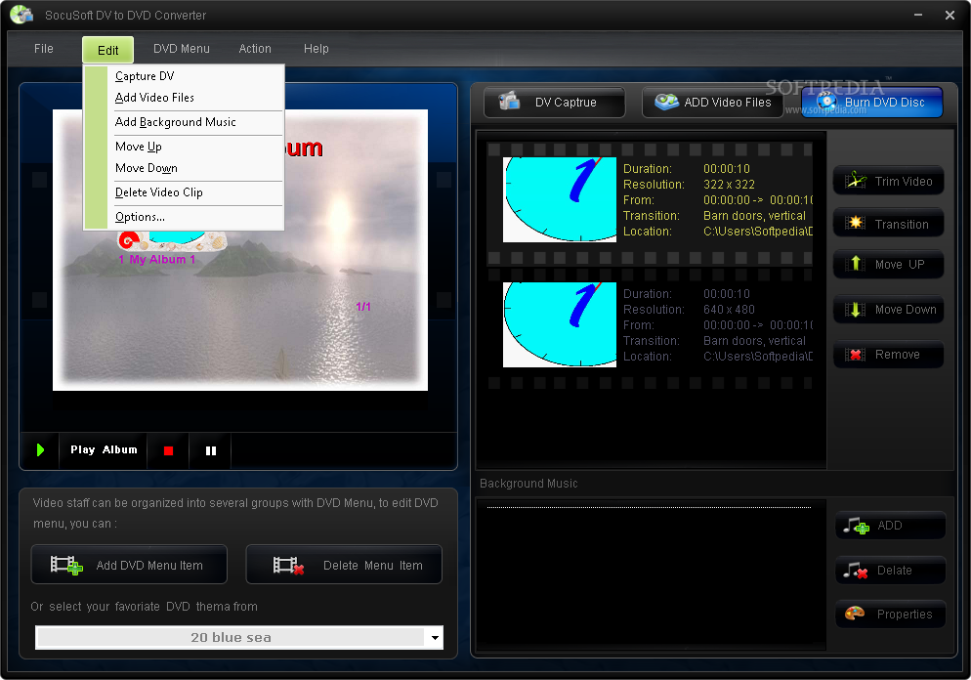Click the album thumbnail in preview
This screenshot has height=680, width=971.
click(172, 240)
